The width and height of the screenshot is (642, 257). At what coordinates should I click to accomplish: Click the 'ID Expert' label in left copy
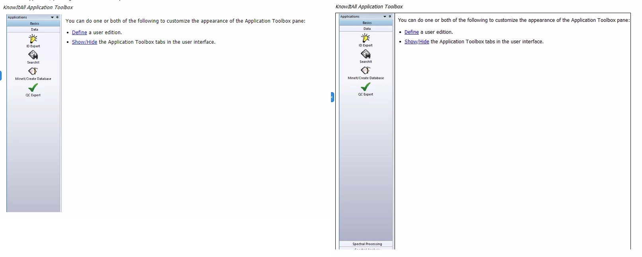tap(33, 46)
